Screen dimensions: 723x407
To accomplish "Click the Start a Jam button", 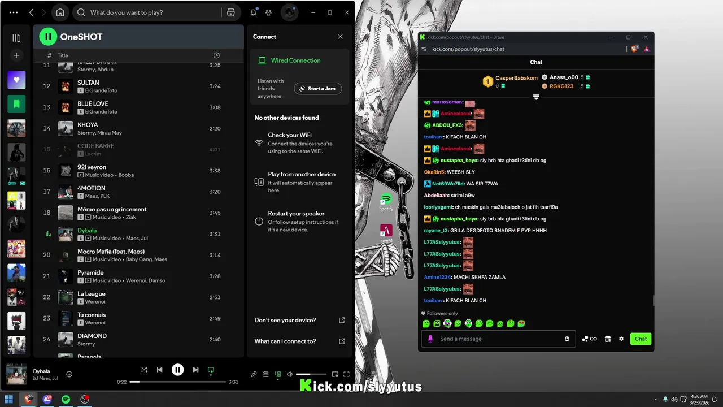I will point(318,89).
